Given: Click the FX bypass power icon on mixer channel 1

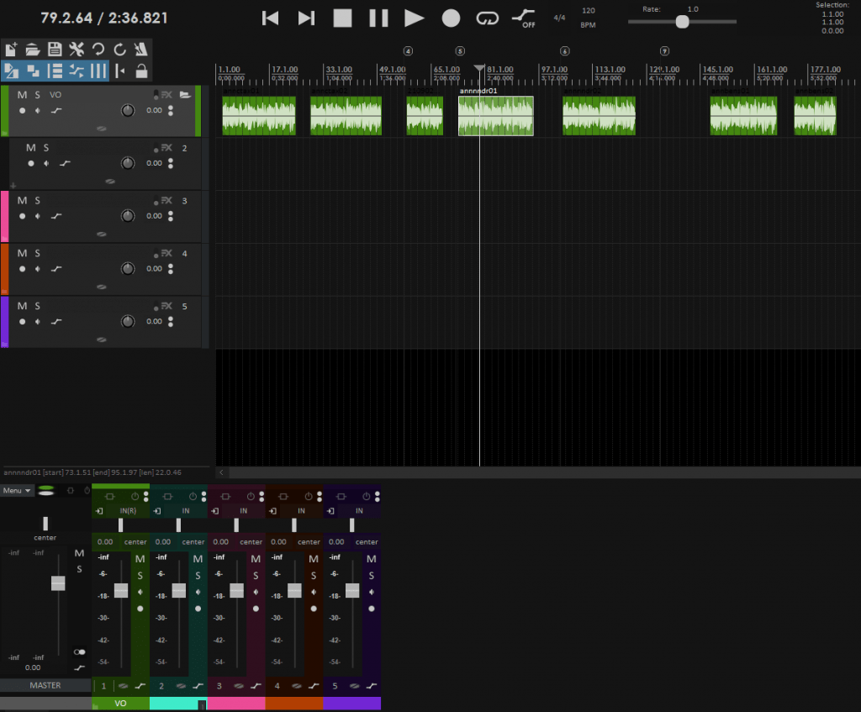Looking at the screenshot, I should point(135,496).
